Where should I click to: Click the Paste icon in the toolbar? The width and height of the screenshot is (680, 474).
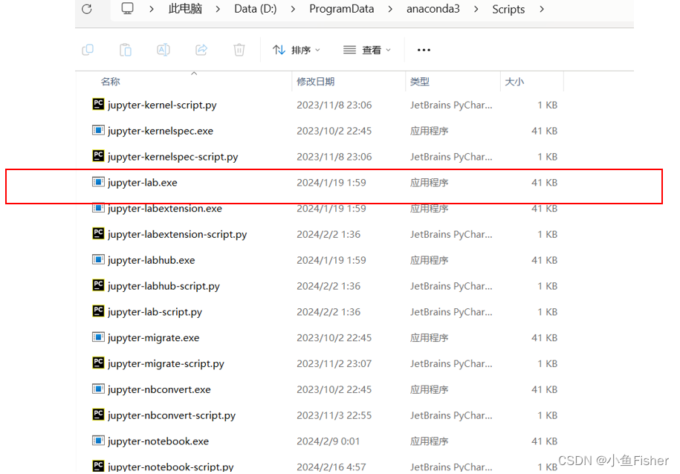tap(125, 49)
